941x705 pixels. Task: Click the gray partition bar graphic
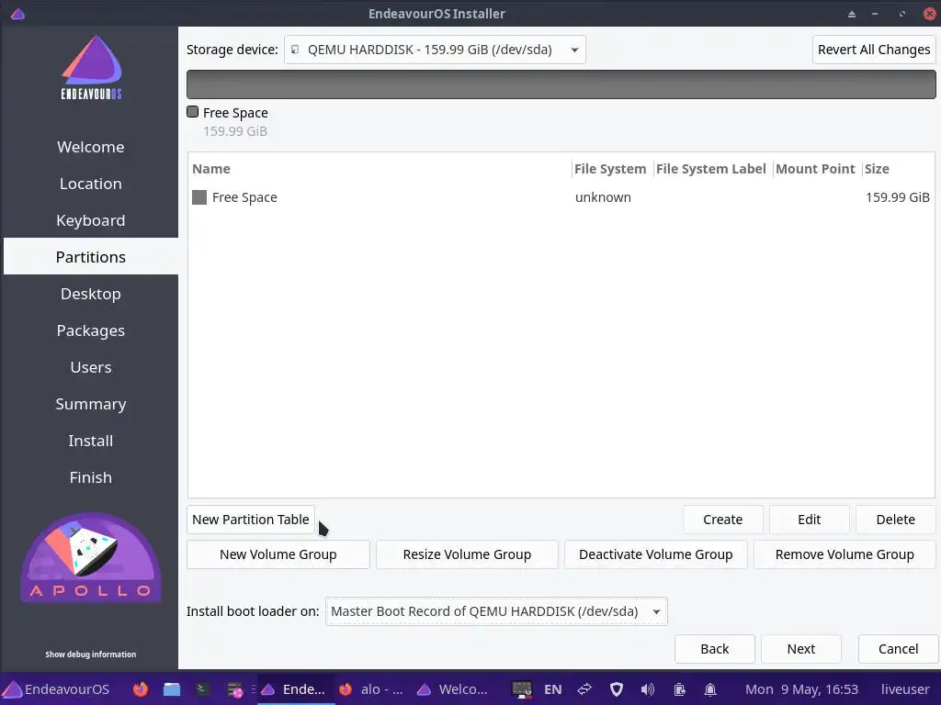pos(561,84)
